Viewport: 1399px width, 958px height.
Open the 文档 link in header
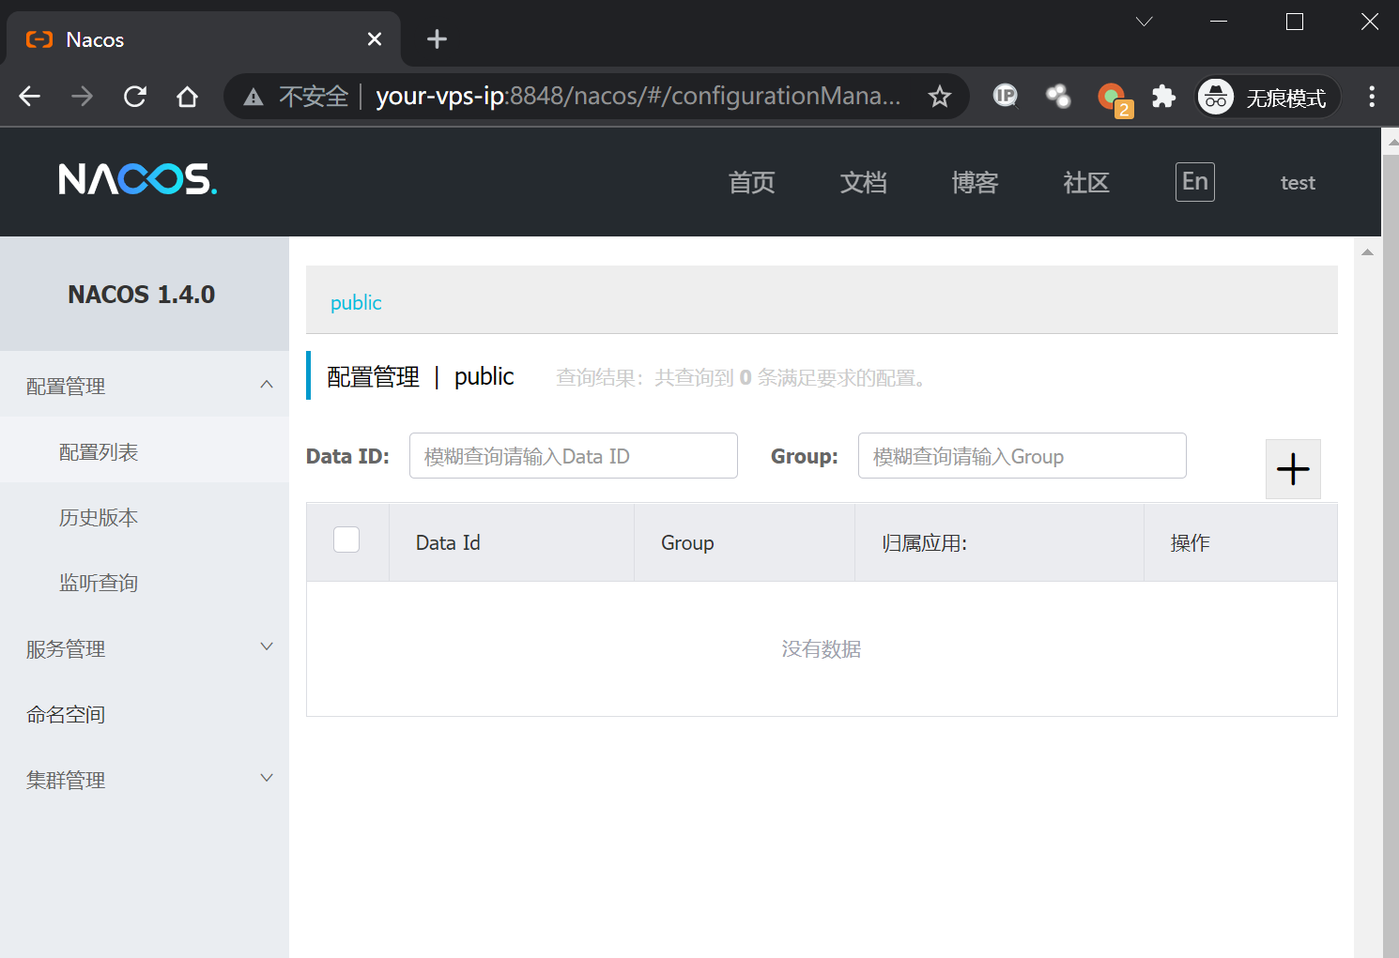click(863, 183)
